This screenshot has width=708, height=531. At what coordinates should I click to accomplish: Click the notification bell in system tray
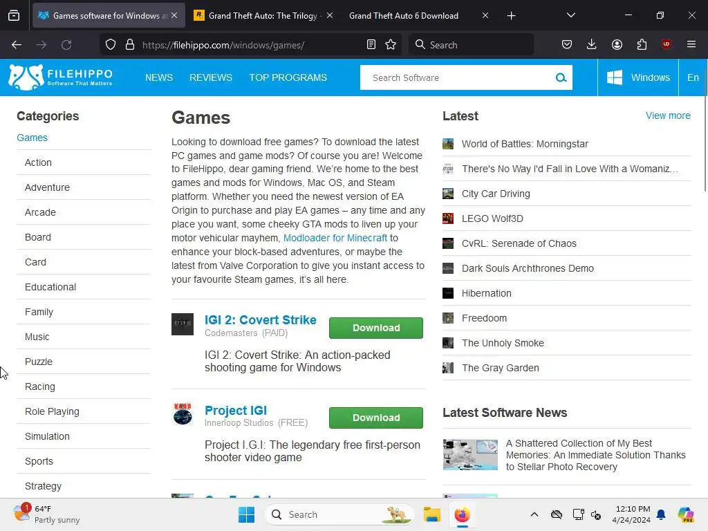point(661,514)
